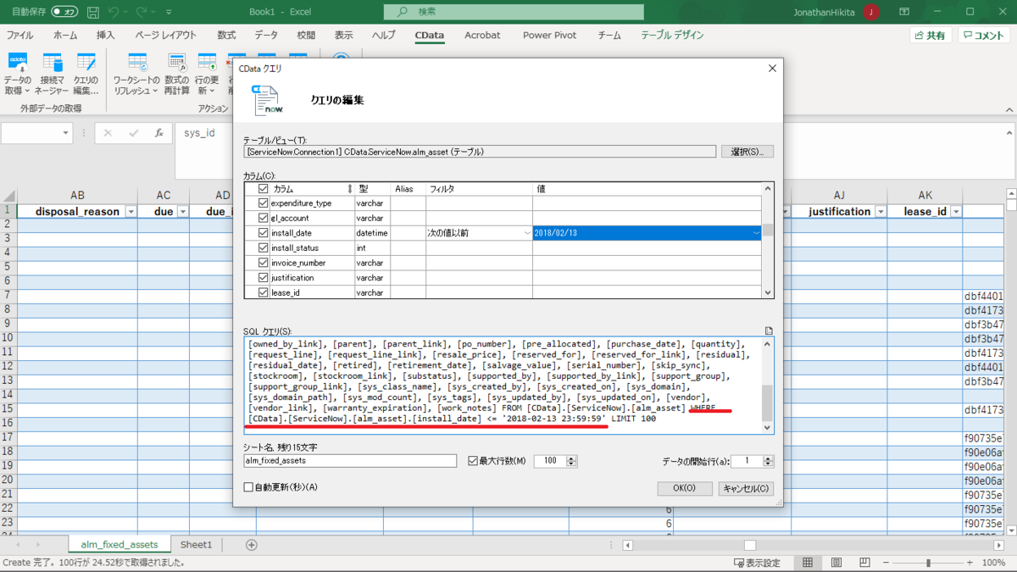Run 数式の再計算 formula recalculation

click(x=176, y=72)
